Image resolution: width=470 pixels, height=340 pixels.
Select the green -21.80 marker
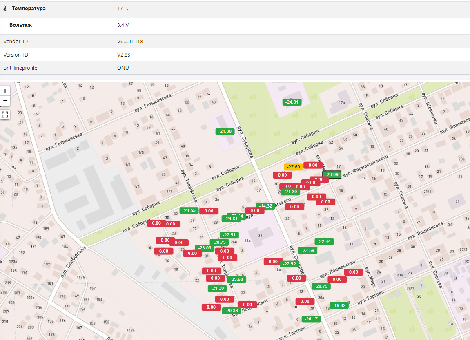click(x=225, y=131)
